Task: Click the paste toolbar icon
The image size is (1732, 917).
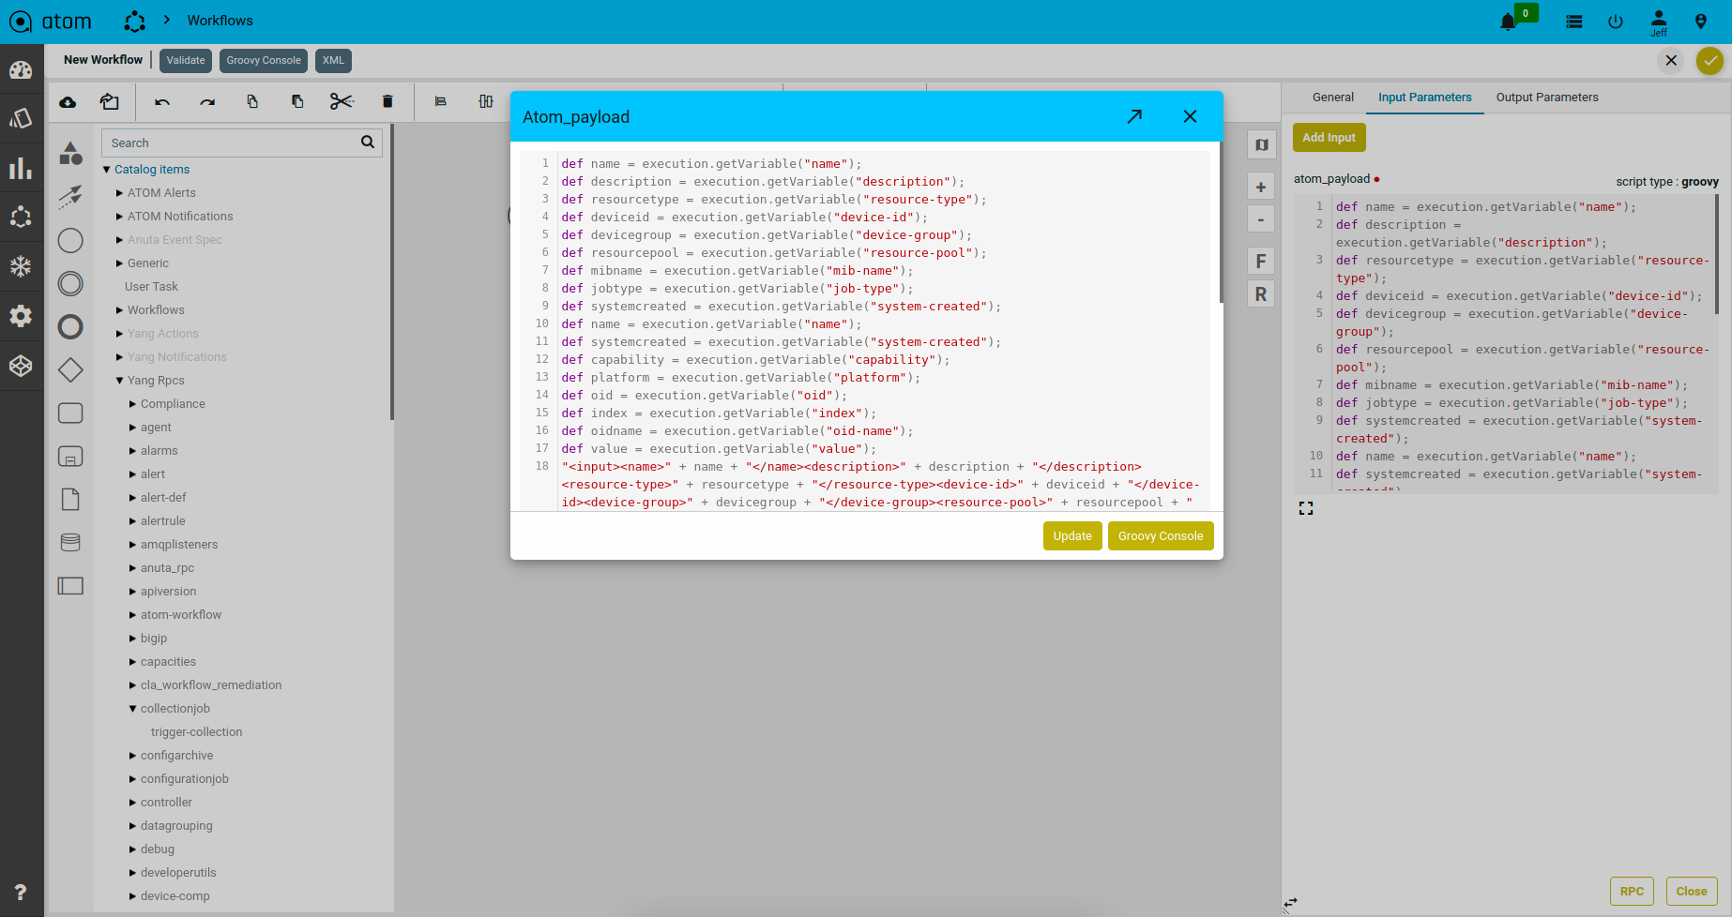Action: coord(297,101)
